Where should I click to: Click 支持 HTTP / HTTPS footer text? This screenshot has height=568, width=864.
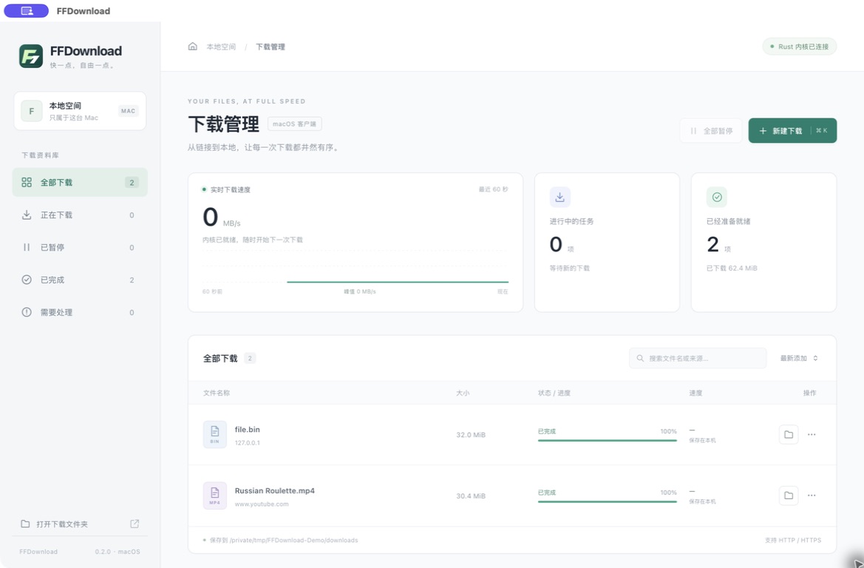pyautogui.click(x=793, y=541)
